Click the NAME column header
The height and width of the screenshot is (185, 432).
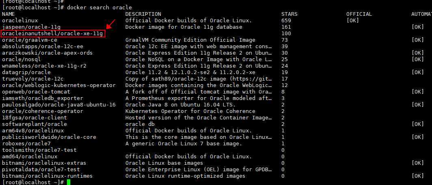click(8, 14)
